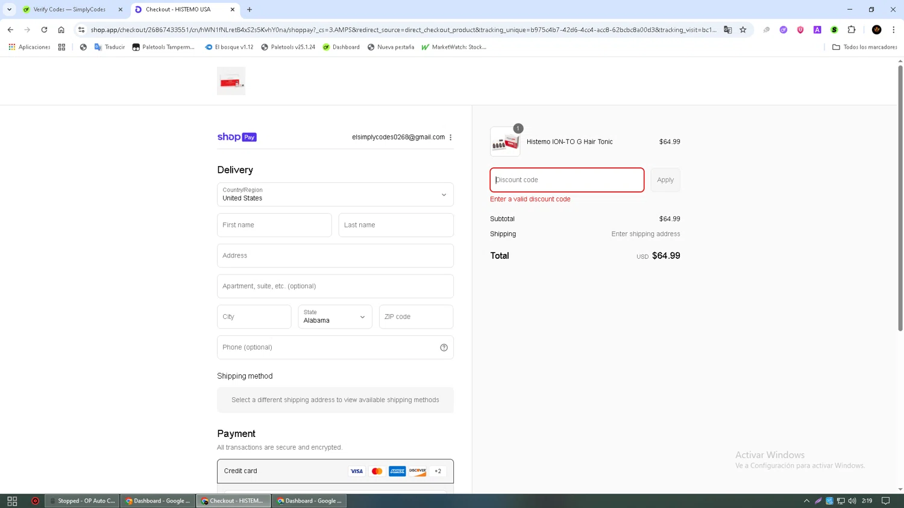Open Stopped - OP Auto C... taskbar window

[x=82, y=501]
